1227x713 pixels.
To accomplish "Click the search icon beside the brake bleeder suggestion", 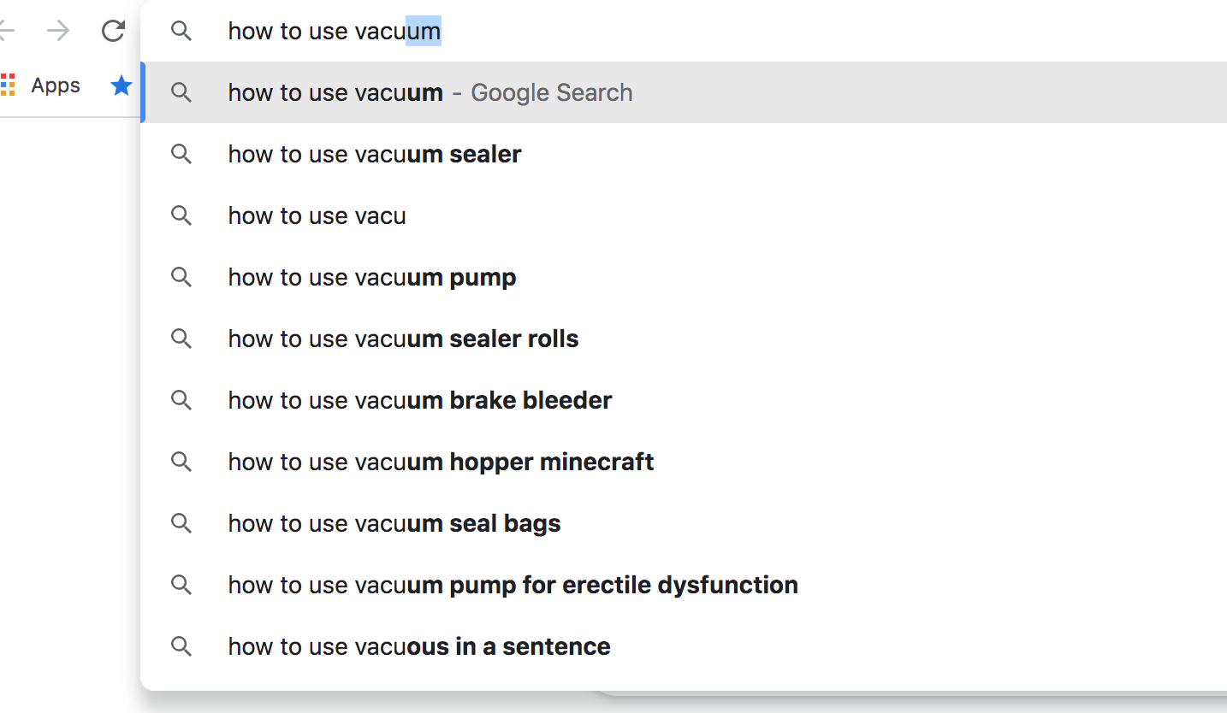I will [181, 400].
